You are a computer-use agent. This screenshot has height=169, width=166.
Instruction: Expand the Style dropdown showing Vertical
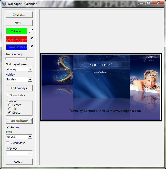click(30, 137)
